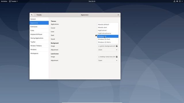The width and height of the screenshot is (184, 103).
Task: Click the Background section heading
Action: [x=55, y=43]
